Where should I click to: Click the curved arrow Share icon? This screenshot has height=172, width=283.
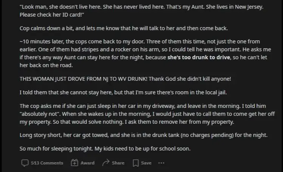(106, 163)
